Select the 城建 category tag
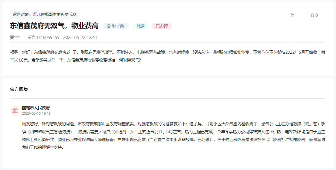Image resolution: width=336 pixels, height=170 pixels. (x=141, y=26)
